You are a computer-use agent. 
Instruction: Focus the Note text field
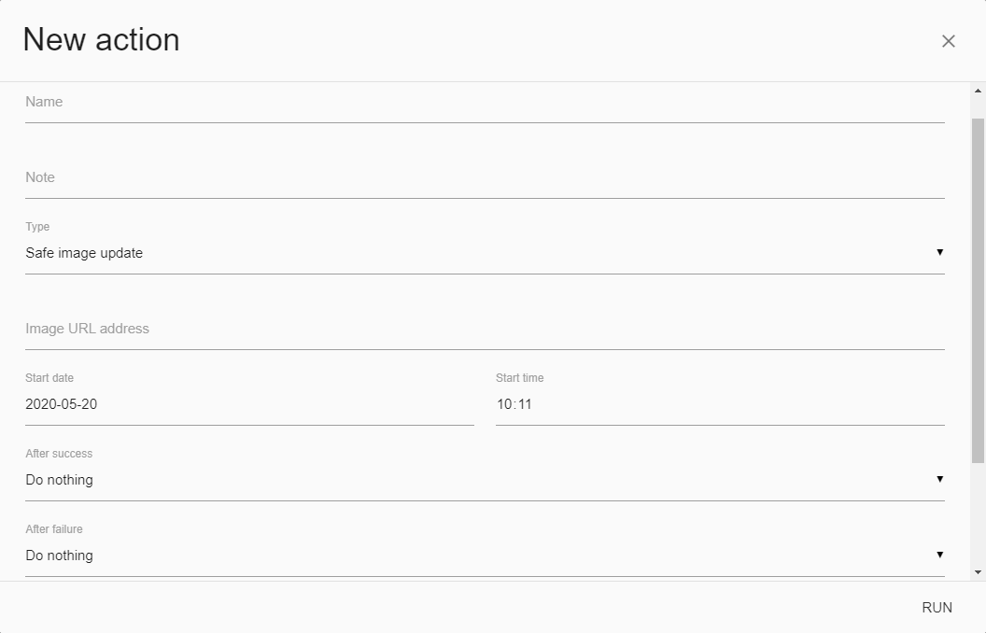[485, 178]
